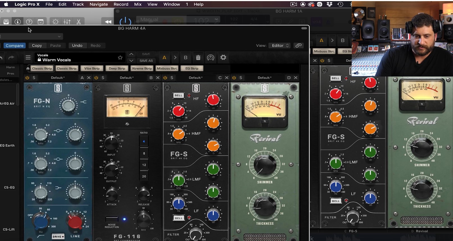Click the Revival THICKNESS knob in front window

(x=265, y=207)
